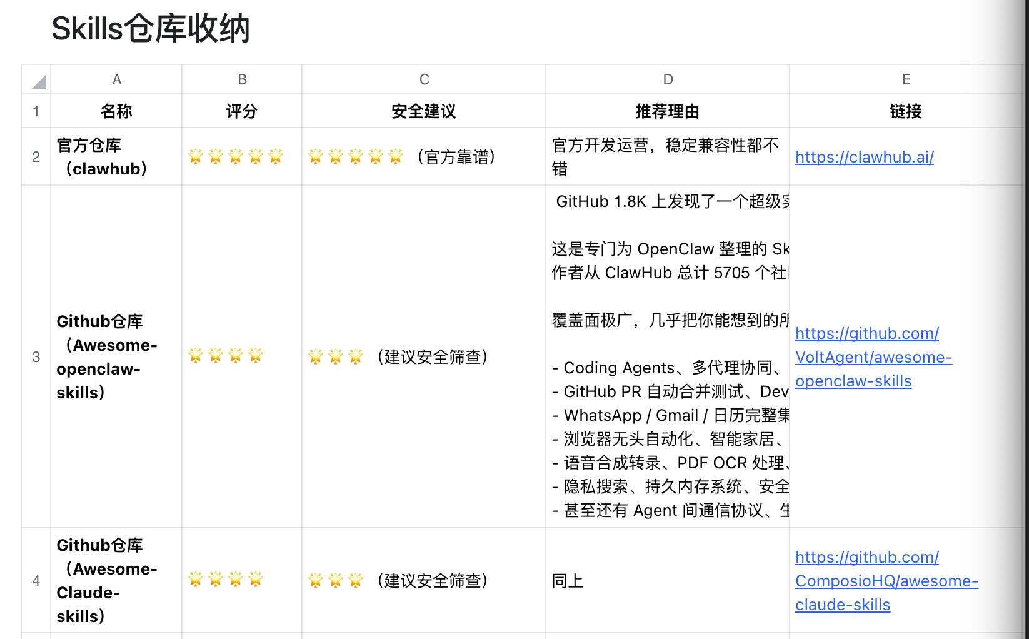Open the ComposioHQ awesome-claude-skills link
Viewport: 1029px width, 639px height.
[x=886, y=581]
